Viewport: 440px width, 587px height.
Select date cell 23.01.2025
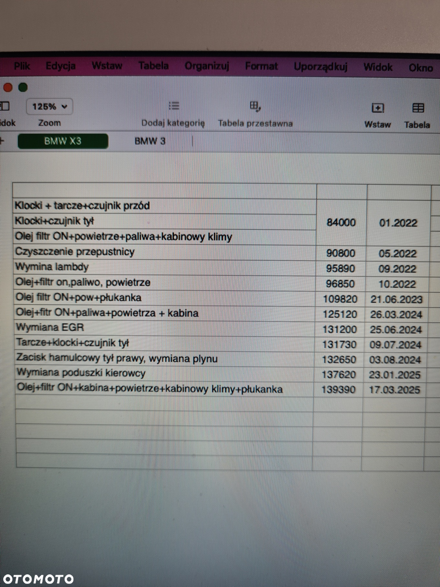pos(395,375)
